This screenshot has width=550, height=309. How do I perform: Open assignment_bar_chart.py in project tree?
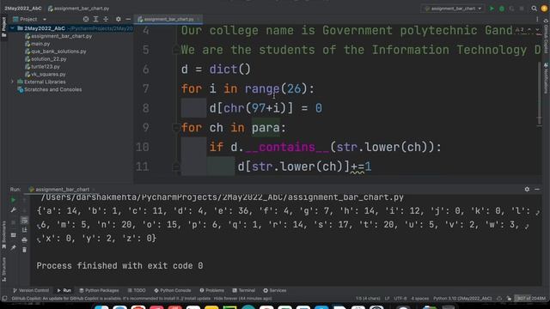58,36
